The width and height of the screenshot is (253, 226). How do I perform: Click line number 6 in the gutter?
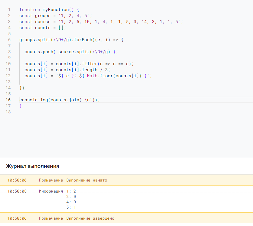pos(9,40)
